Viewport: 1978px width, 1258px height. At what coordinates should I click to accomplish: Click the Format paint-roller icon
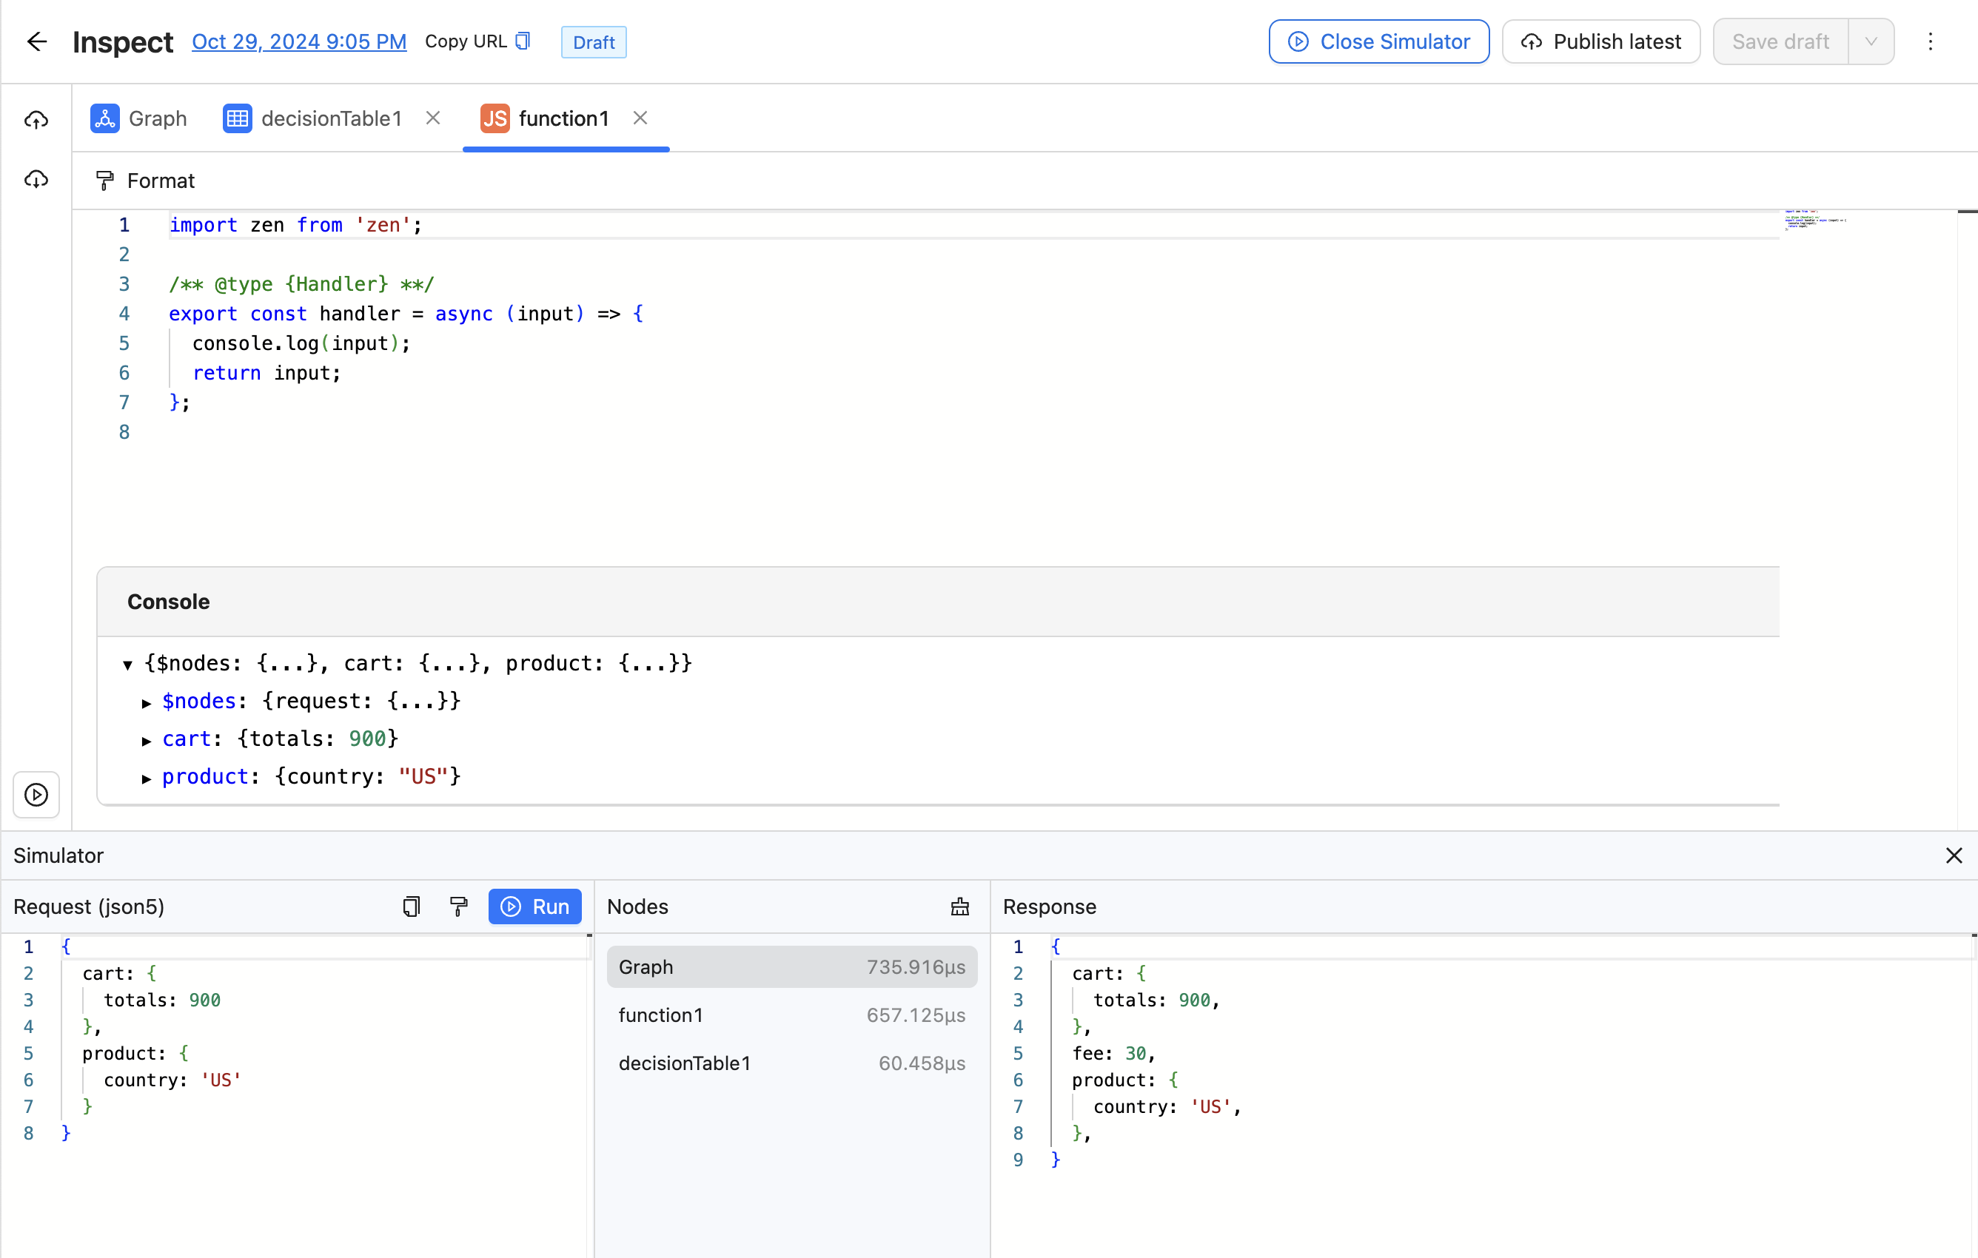click(x=104, y=181)
